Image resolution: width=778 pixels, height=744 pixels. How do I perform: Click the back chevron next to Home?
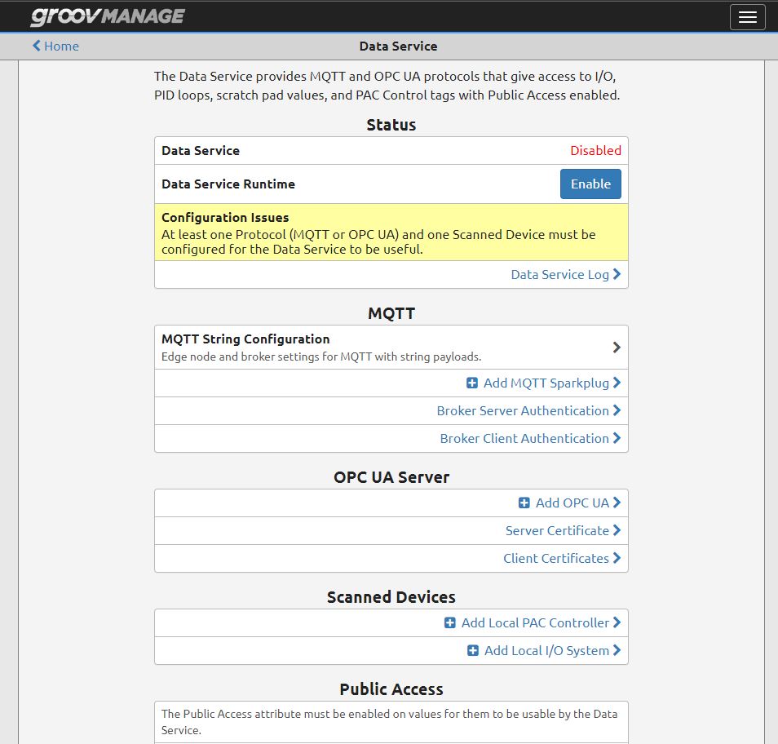tap(36, 46)
